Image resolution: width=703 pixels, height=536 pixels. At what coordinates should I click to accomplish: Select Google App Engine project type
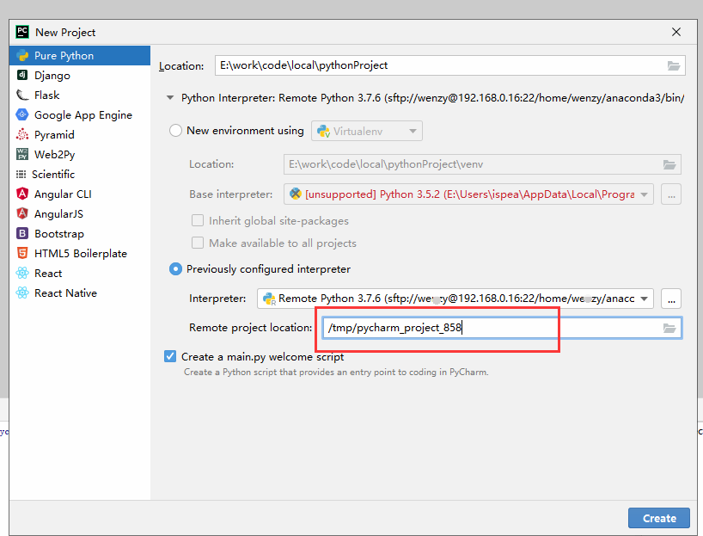coord(80,115)
